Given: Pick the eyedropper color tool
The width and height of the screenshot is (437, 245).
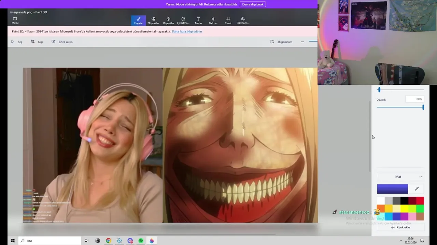Looking at the screenshot, I should tap(417, 189).
